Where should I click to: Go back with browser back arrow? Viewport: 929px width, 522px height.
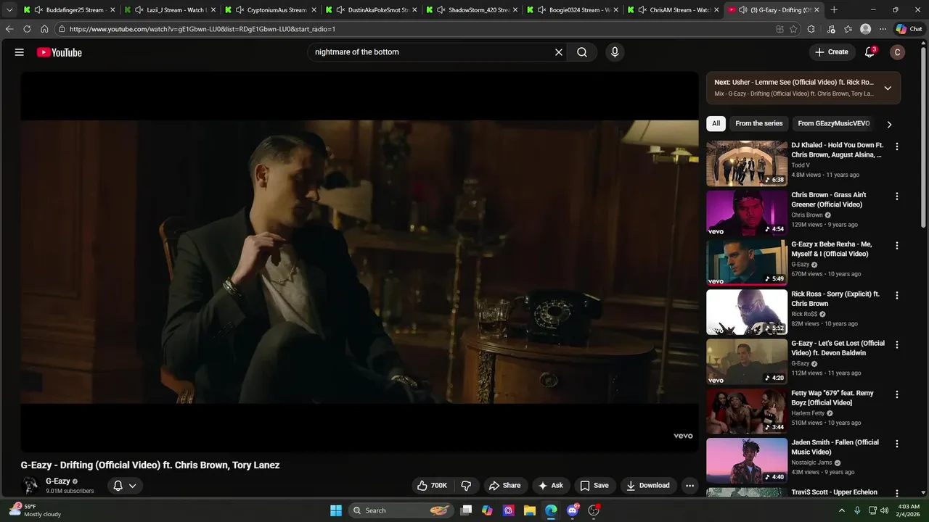9,29
